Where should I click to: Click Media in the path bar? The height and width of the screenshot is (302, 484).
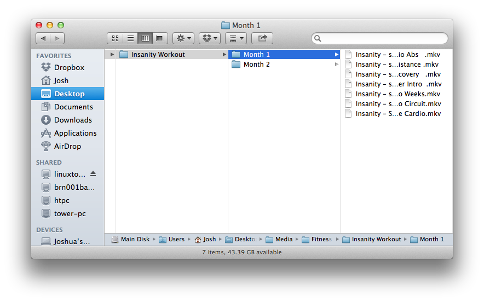[279, 240]
